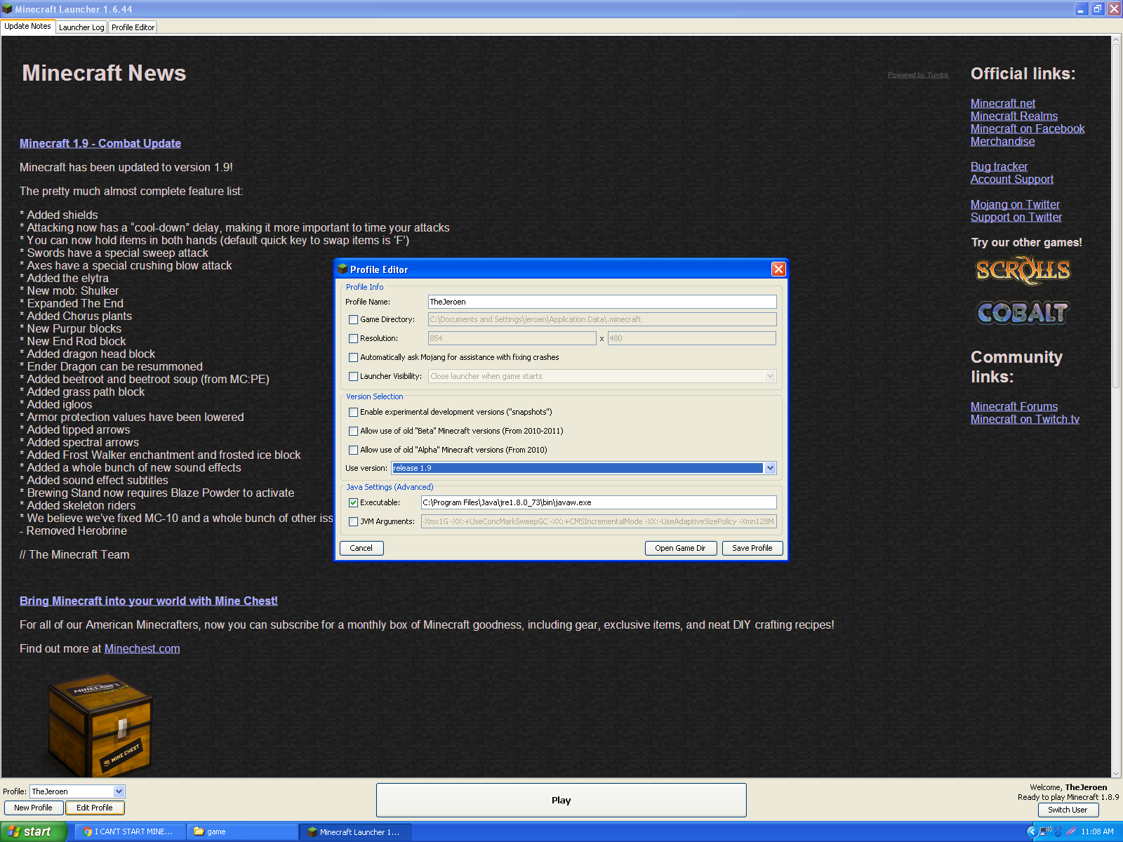This screenshot has width=1123, height=842.
Task: Click the Executable path field
Action: (x=599, y=502)
